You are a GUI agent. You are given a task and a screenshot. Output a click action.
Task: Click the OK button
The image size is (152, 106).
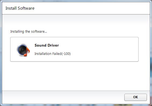pyautogui.click(x=136, y=97)
